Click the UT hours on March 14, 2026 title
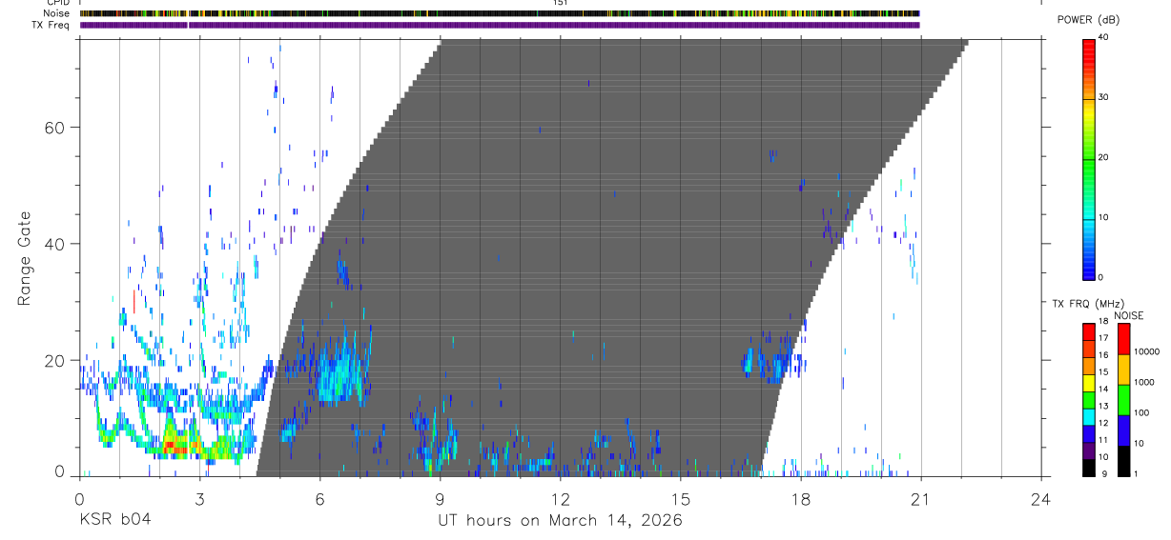Image resolution: width=1171 pixels, height=540 pixels. point(560,520)
